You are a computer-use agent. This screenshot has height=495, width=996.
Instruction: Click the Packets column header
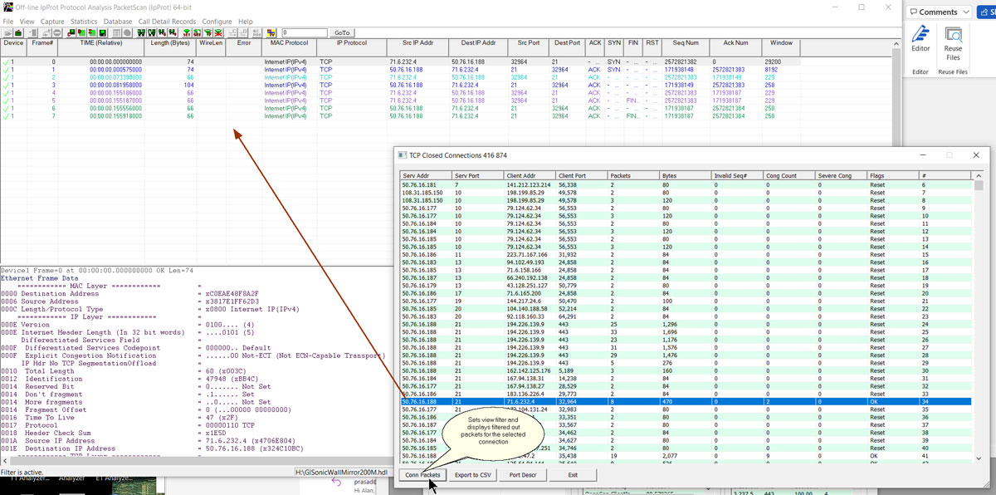tap(634, 176)
